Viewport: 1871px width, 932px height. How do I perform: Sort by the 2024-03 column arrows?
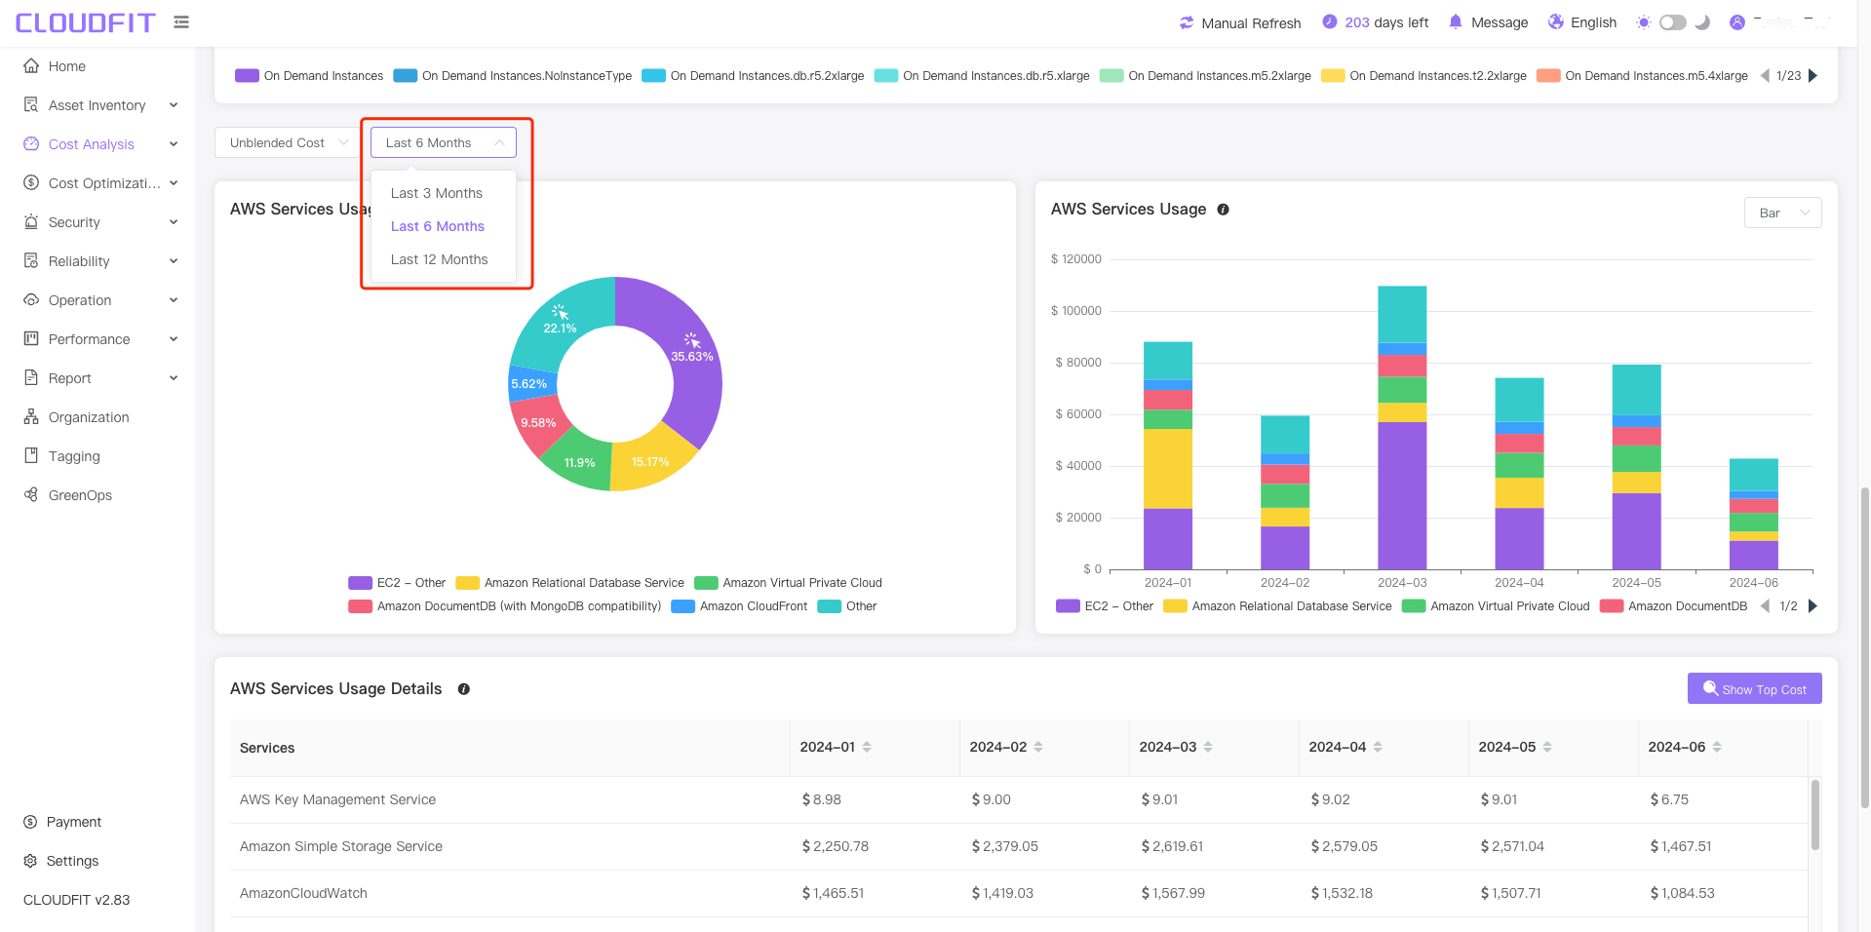(x=1208, y=747)
